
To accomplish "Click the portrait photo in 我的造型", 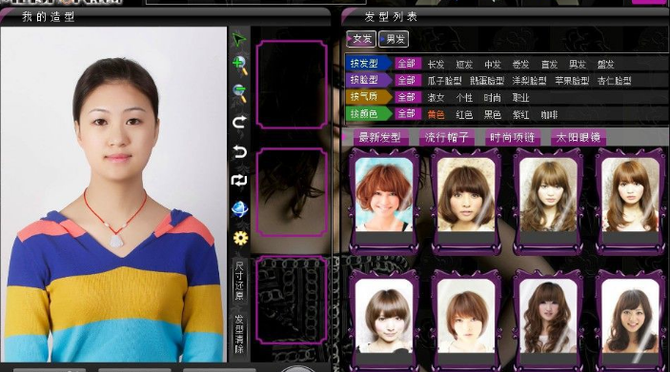I will click(113, 194).
